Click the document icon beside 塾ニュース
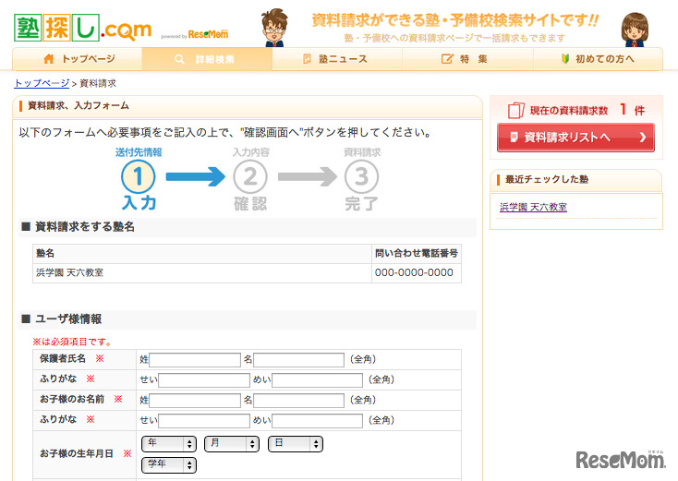 tap(307, 59)
